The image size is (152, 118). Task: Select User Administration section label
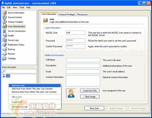point(17,26)
